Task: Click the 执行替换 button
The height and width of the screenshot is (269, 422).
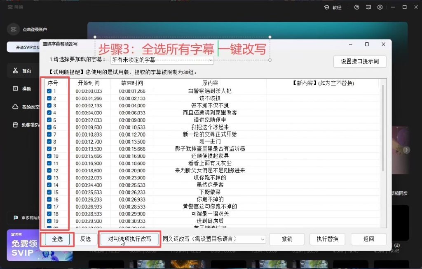Action: (x=327, y=239)
